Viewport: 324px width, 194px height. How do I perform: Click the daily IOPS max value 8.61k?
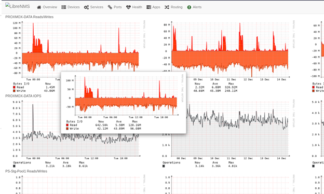click(83, 166)
